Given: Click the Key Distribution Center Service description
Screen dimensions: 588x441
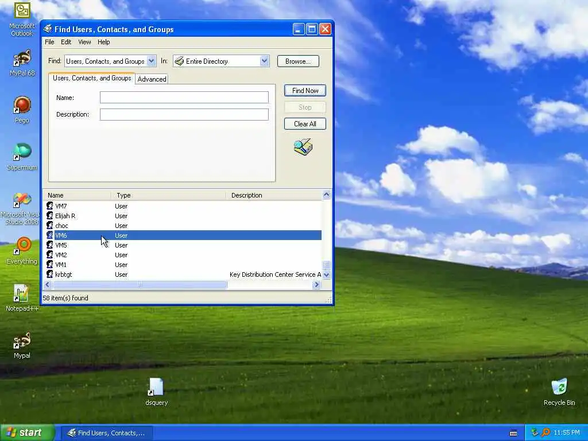Looking at the screenshot, I should coord(275,274).
